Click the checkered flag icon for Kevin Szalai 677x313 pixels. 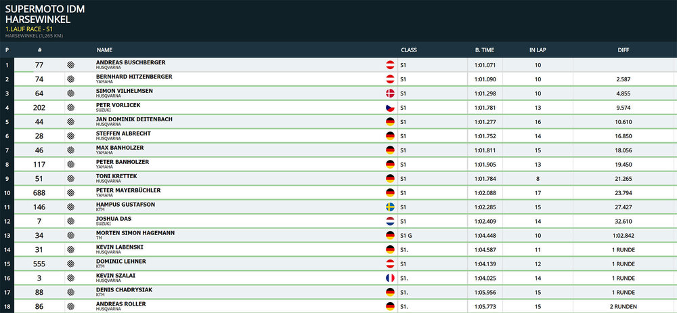(71, 278)
